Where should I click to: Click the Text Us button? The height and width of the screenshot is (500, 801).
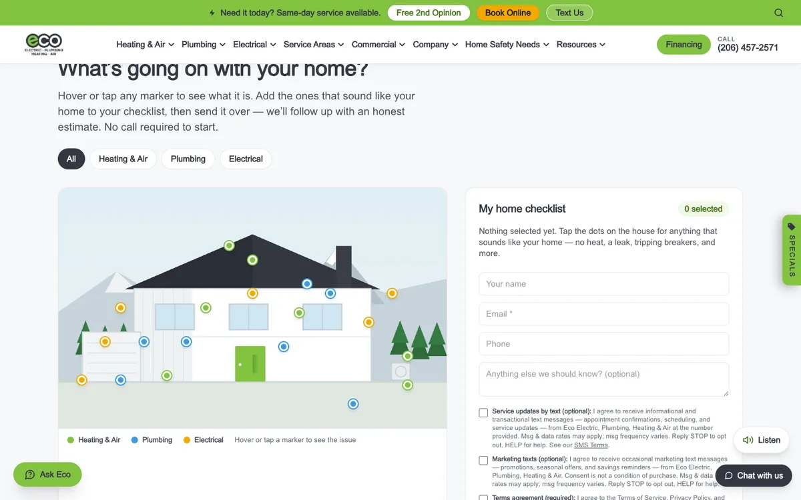(569, 13)
